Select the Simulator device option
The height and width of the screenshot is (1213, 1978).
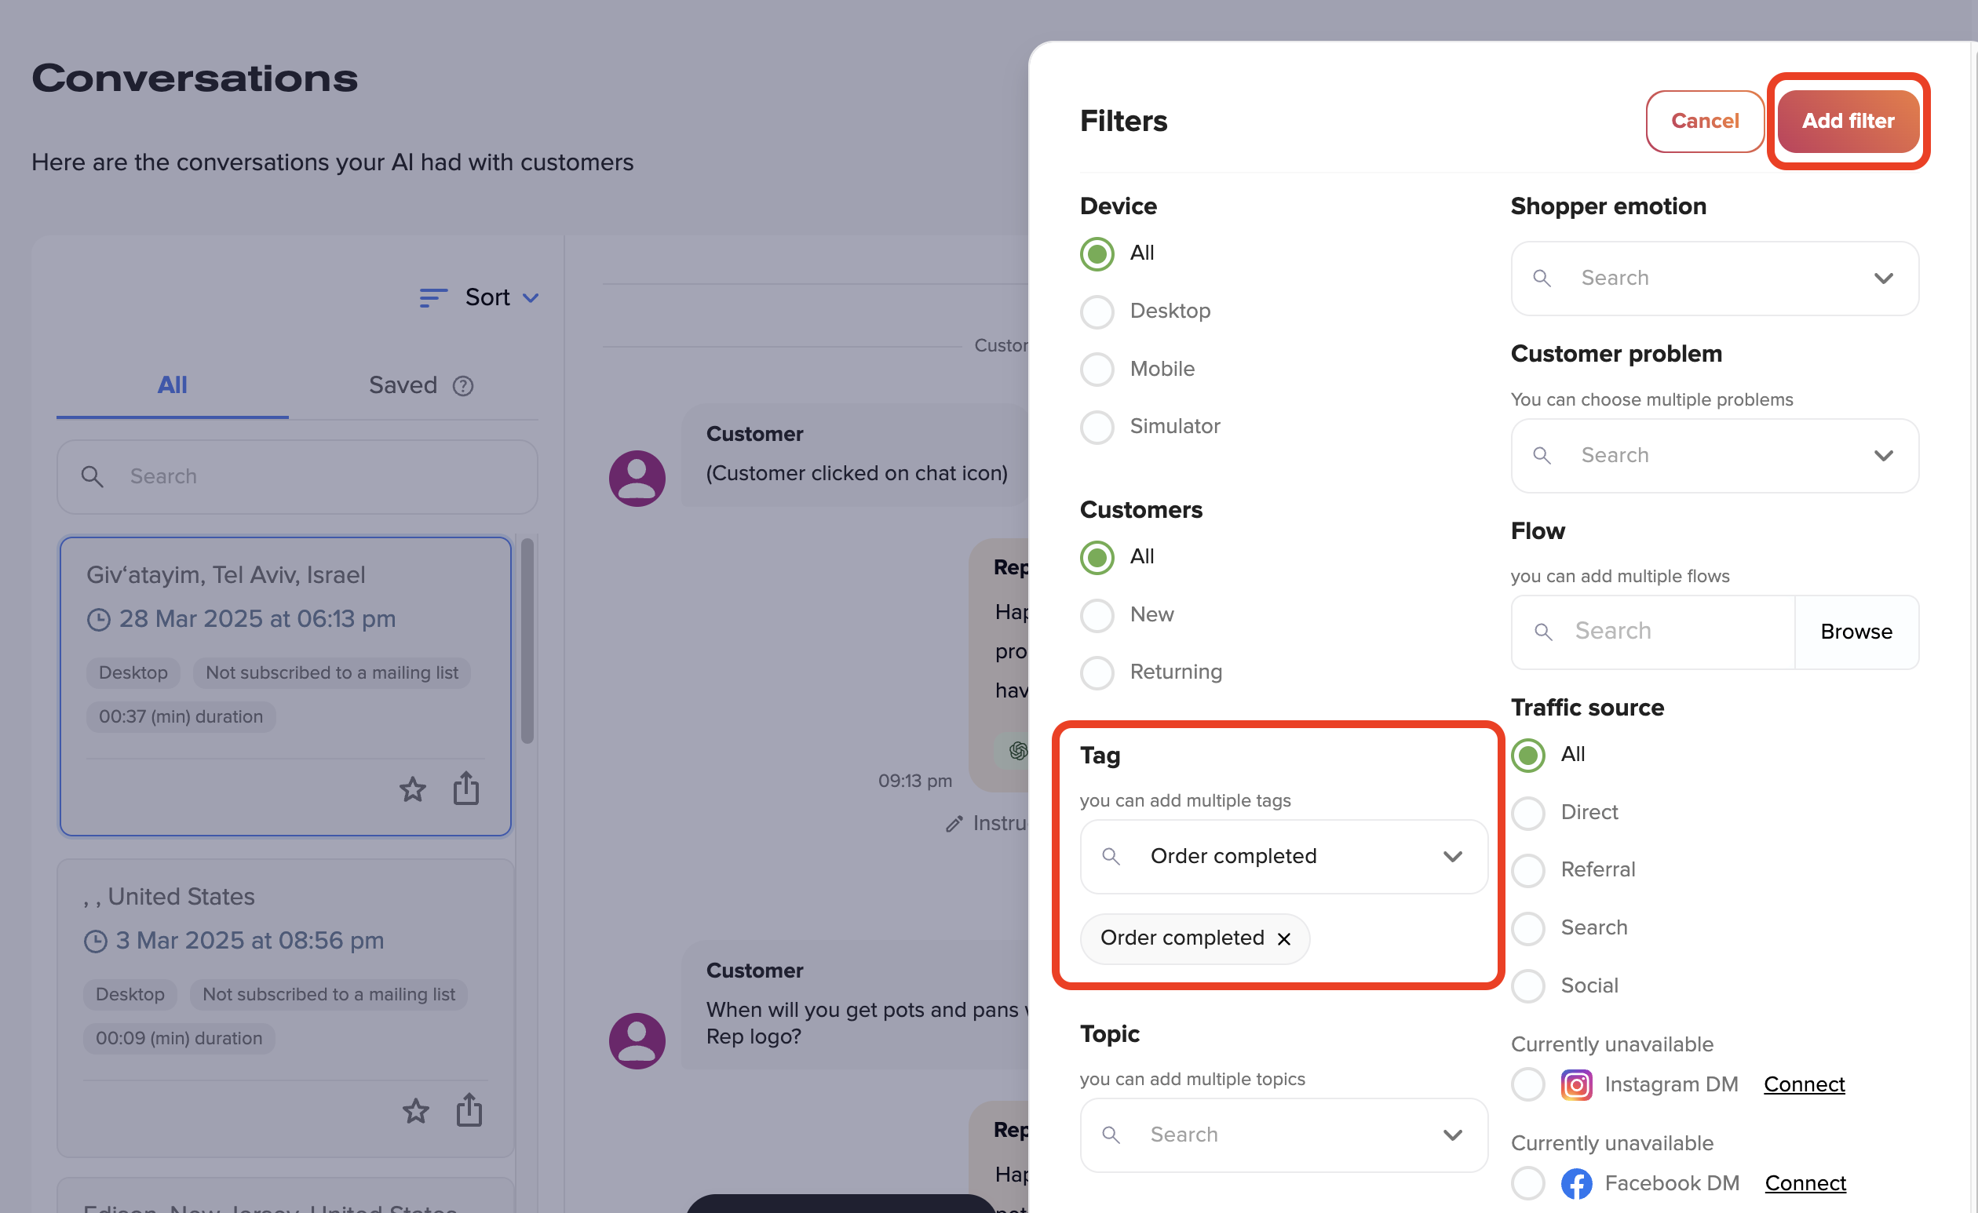pyautogui.click(x=1097, y=427)
